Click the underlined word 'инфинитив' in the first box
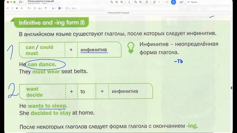237x133 pixels. click(x=94, y=50)
